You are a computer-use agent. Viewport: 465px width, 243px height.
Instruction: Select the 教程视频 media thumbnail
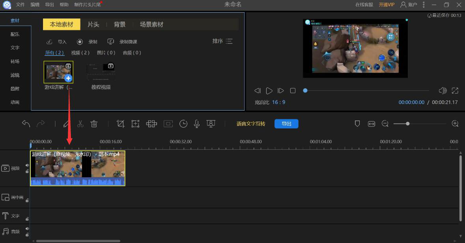pyautogui.click(x=101, y=72)
